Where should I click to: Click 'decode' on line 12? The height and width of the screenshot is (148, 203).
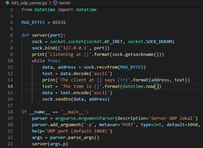coord(81,74)
